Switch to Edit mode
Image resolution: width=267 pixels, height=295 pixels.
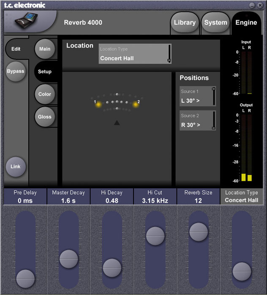click(x=16, y=49)
